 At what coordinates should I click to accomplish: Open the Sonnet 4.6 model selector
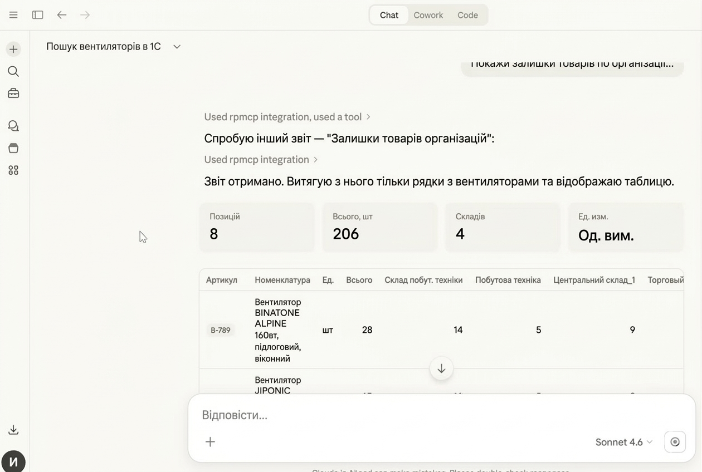coord(623,442)
